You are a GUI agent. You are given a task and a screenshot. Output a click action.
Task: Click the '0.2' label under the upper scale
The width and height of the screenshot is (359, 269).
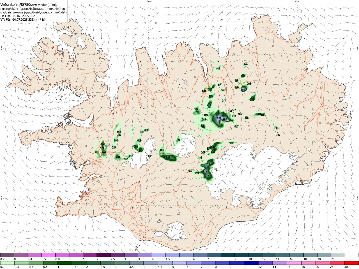click(3, 259)
